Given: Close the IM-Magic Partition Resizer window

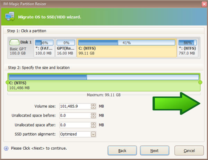Looking at the screenshot, I should 204,4.
